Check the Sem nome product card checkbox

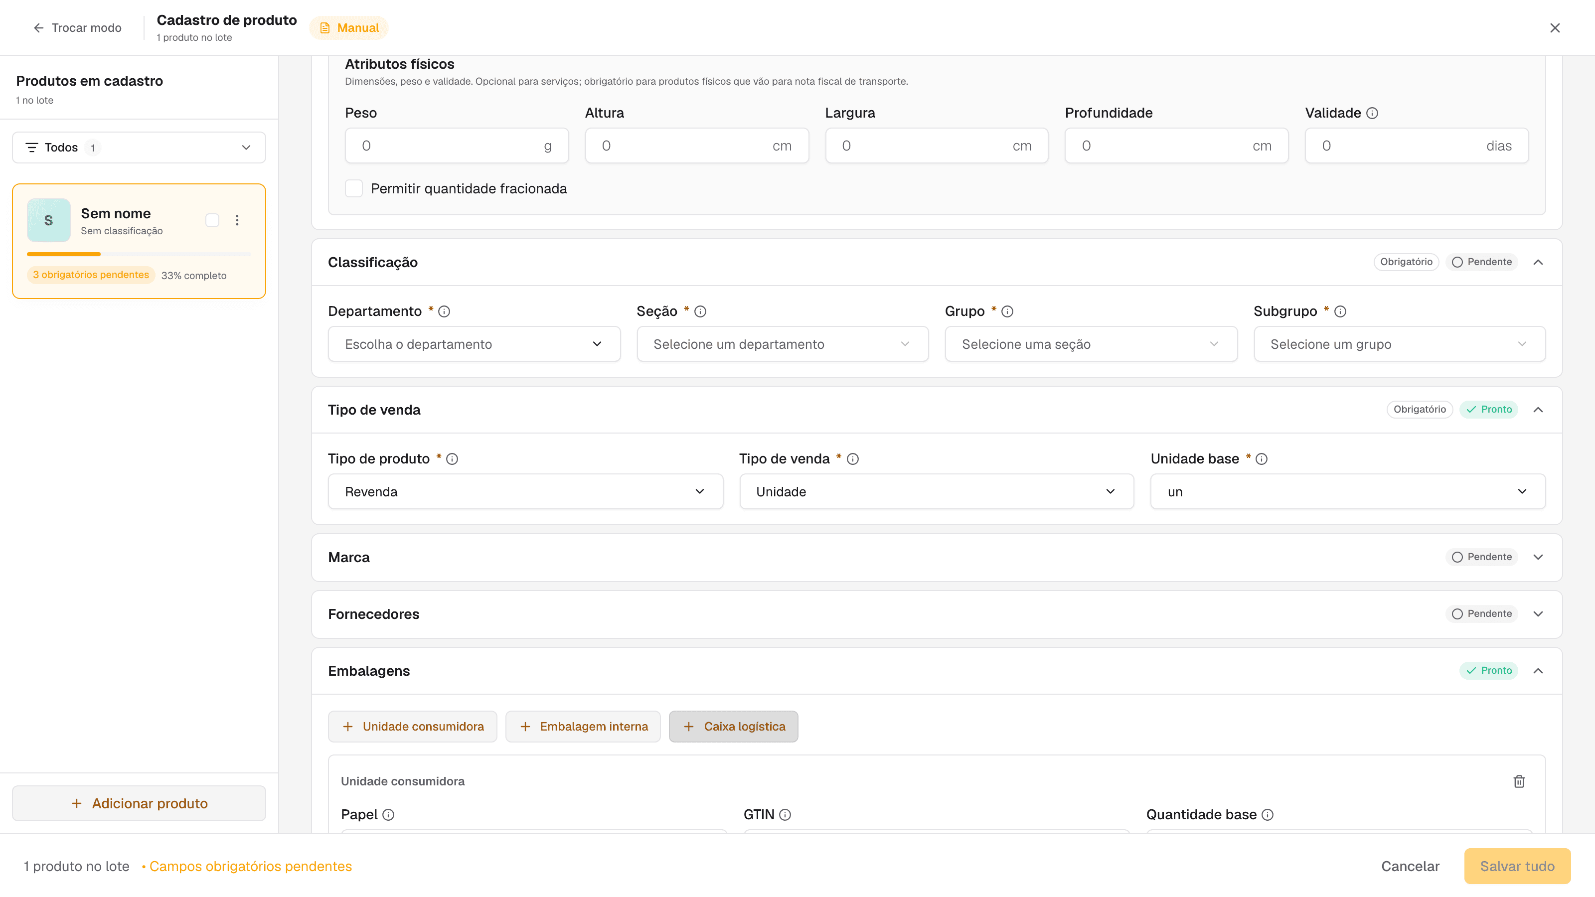click(212, 220)
